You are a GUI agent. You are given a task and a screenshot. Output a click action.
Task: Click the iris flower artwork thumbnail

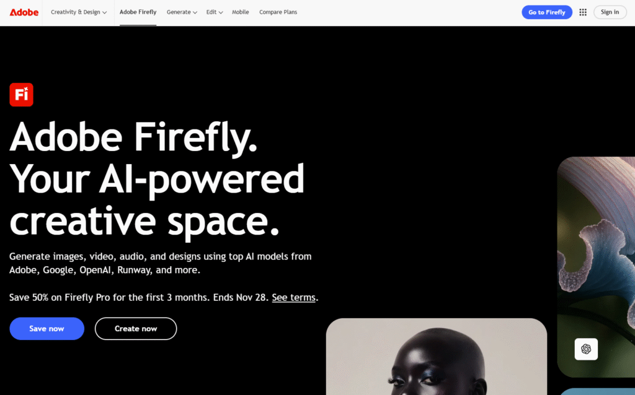[596, 267]
